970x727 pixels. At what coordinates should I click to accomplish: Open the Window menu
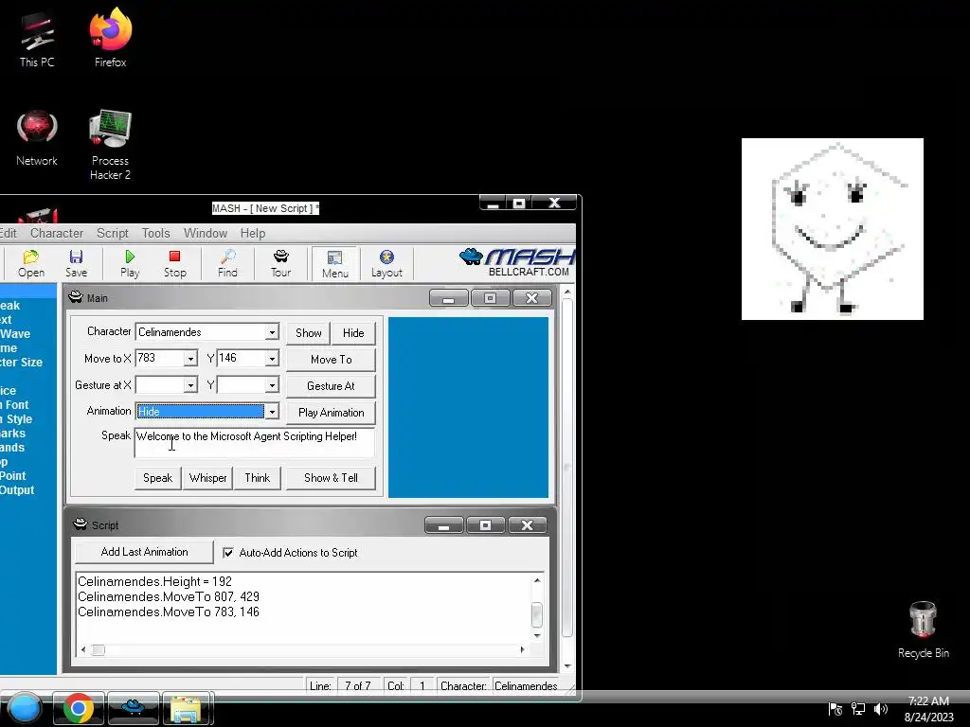pyautogui.click(x=206, y=233)
